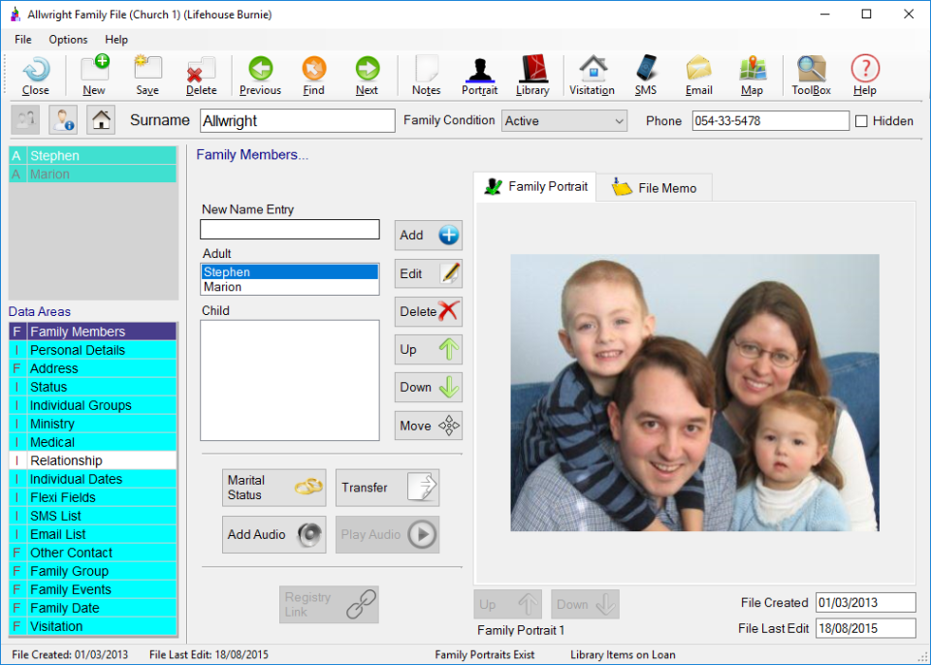Click the New Name Entry field
This screenshot has height=665, width=931.
[x=289, y=230]
